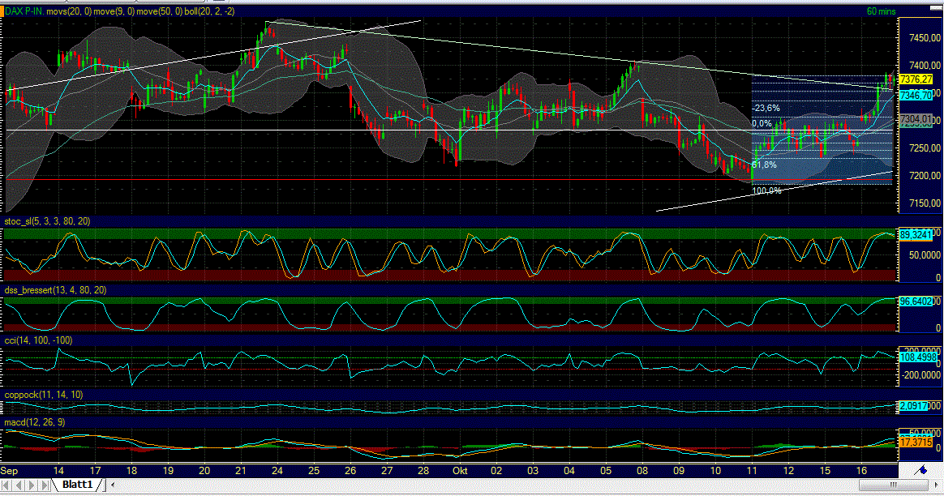Go to previous sheet tab arrow
The image size is (944, 496).
(x=19, y=485)
